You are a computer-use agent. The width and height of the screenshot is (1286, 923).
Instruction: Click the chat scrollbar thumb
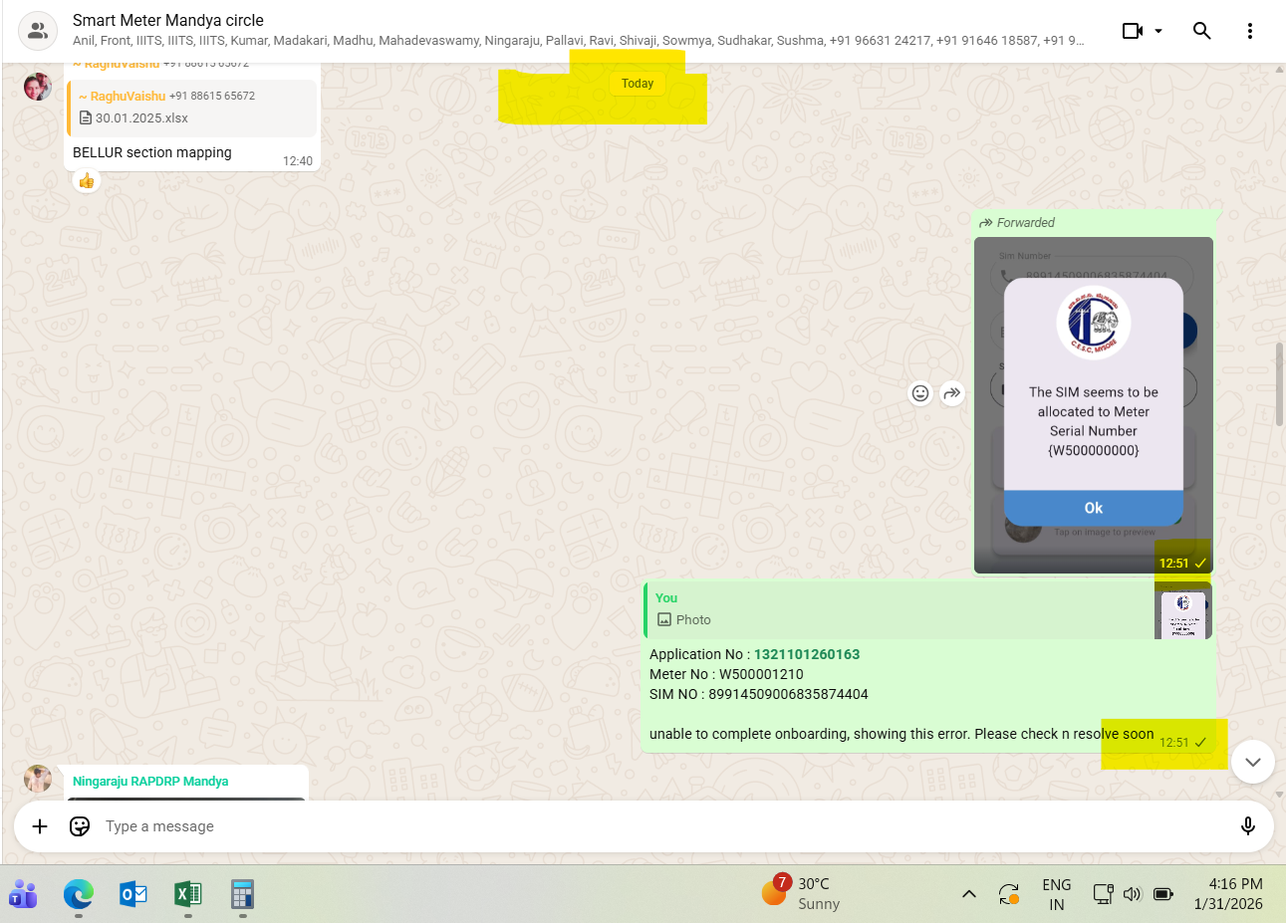(1279, 385)
